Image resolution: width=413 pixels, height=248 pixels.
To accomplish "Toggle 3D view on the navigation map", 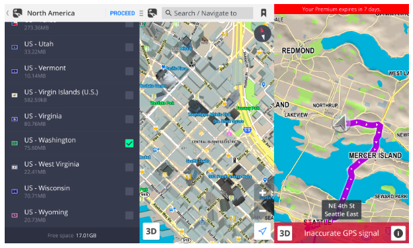I will 285,233.
